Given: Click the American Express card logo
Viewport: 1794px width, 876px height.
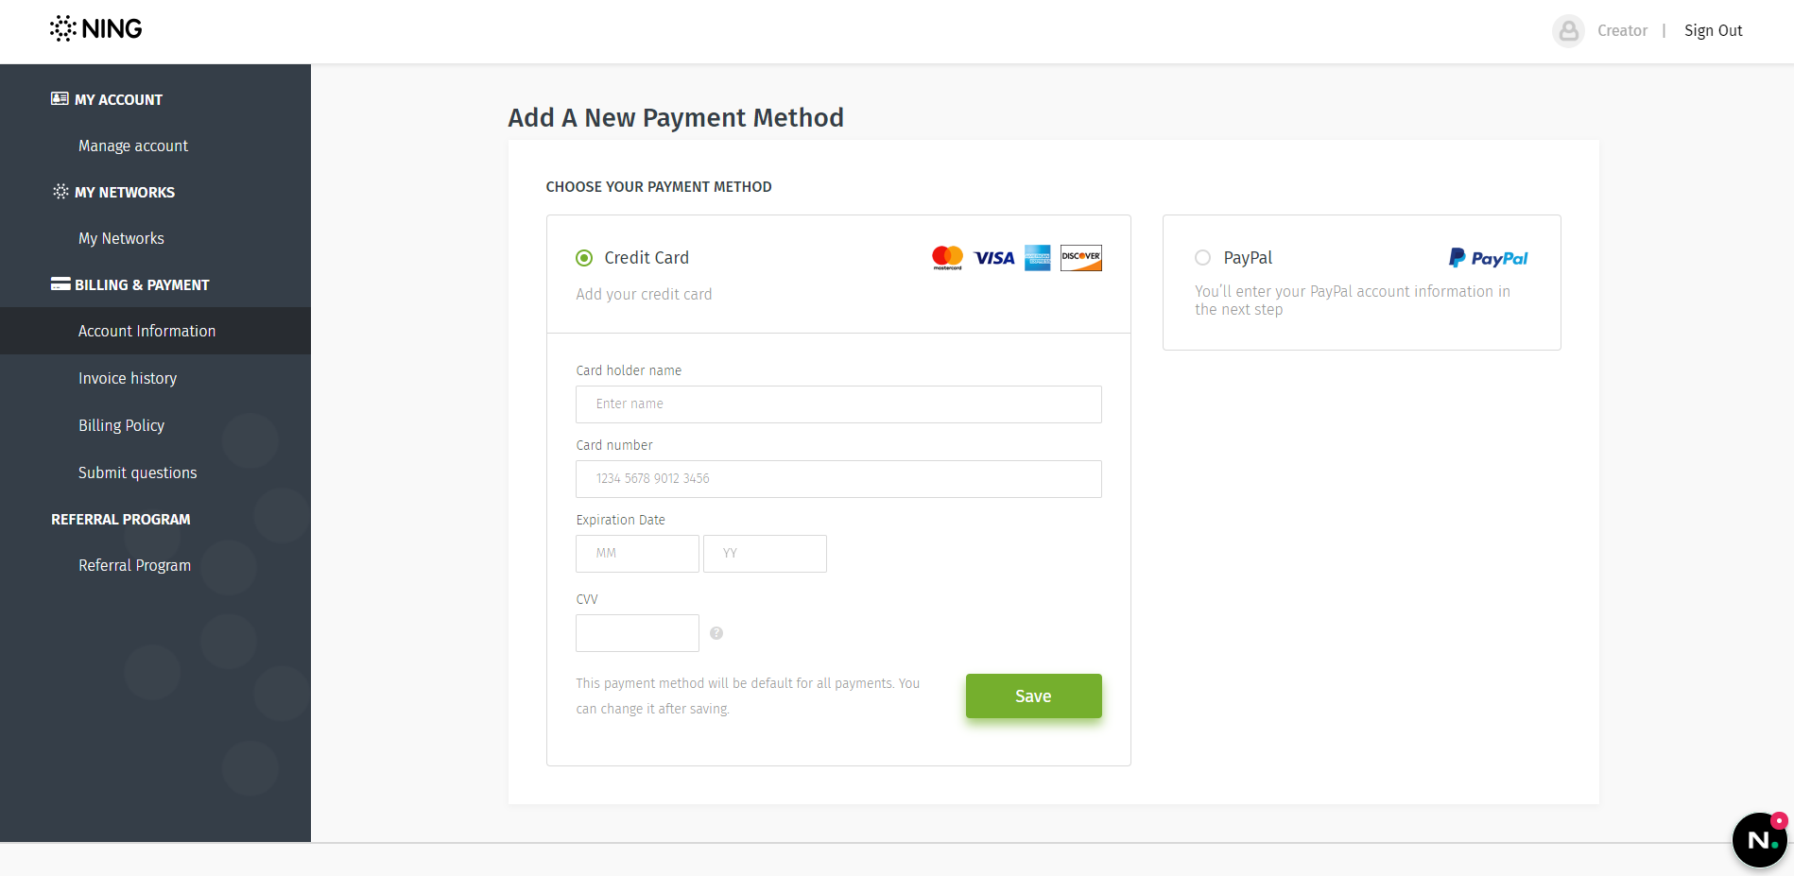Looking at the screenshot, I should pos(1038,258).
